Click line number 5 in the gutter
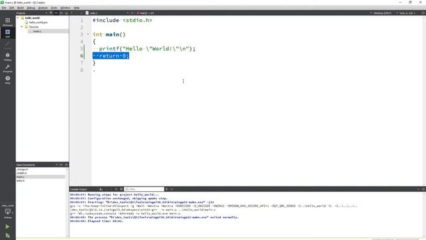Viewport: 426px width, 240px height. (x=82, y=49)
